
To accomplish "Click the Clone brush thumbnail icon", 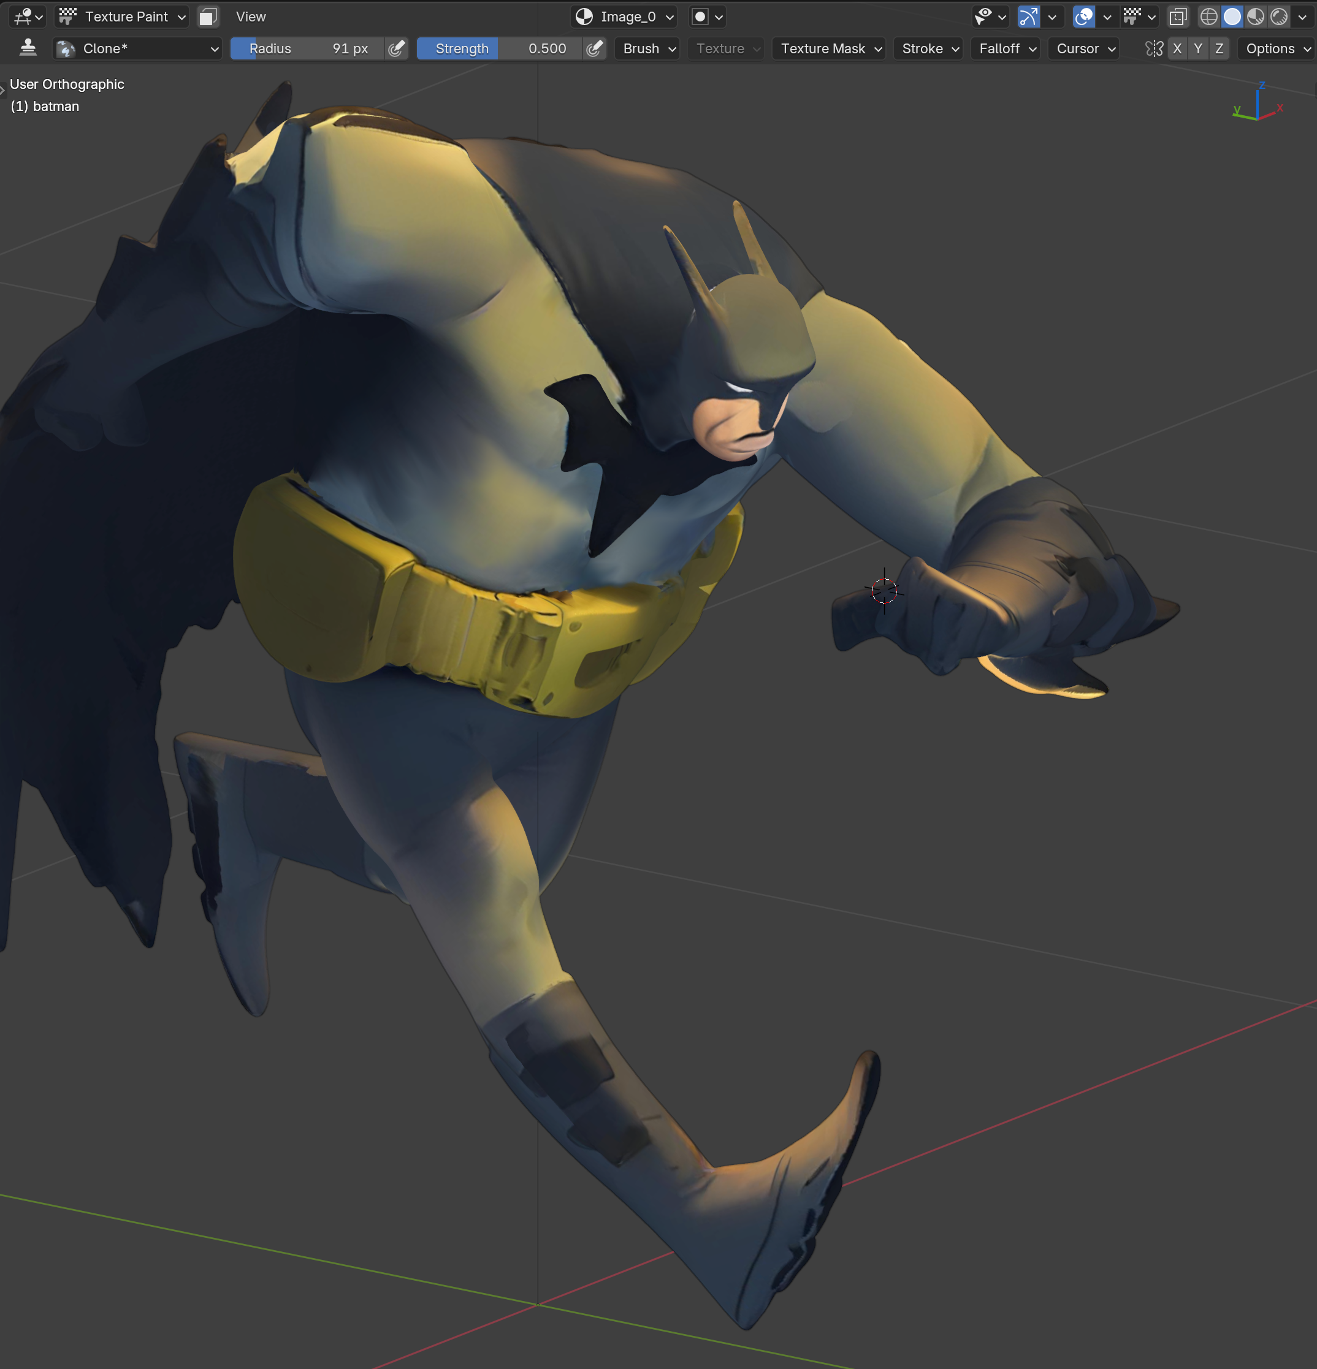I will pos(66,48).
